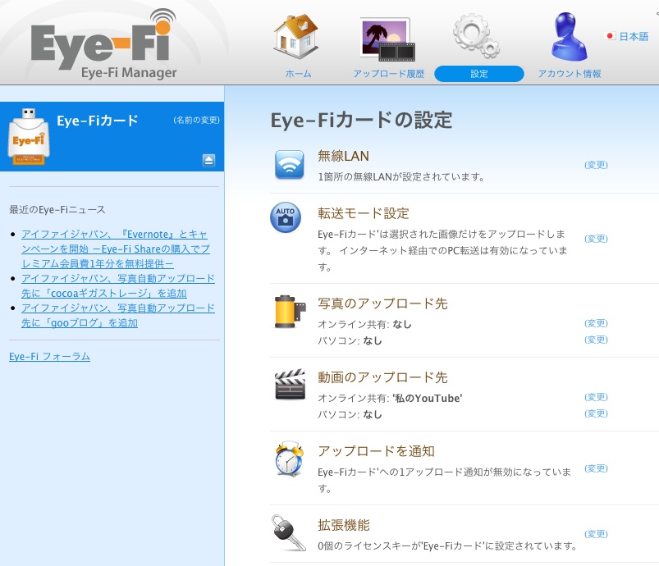Click the clapperboard video upload icon

[290, 384]
